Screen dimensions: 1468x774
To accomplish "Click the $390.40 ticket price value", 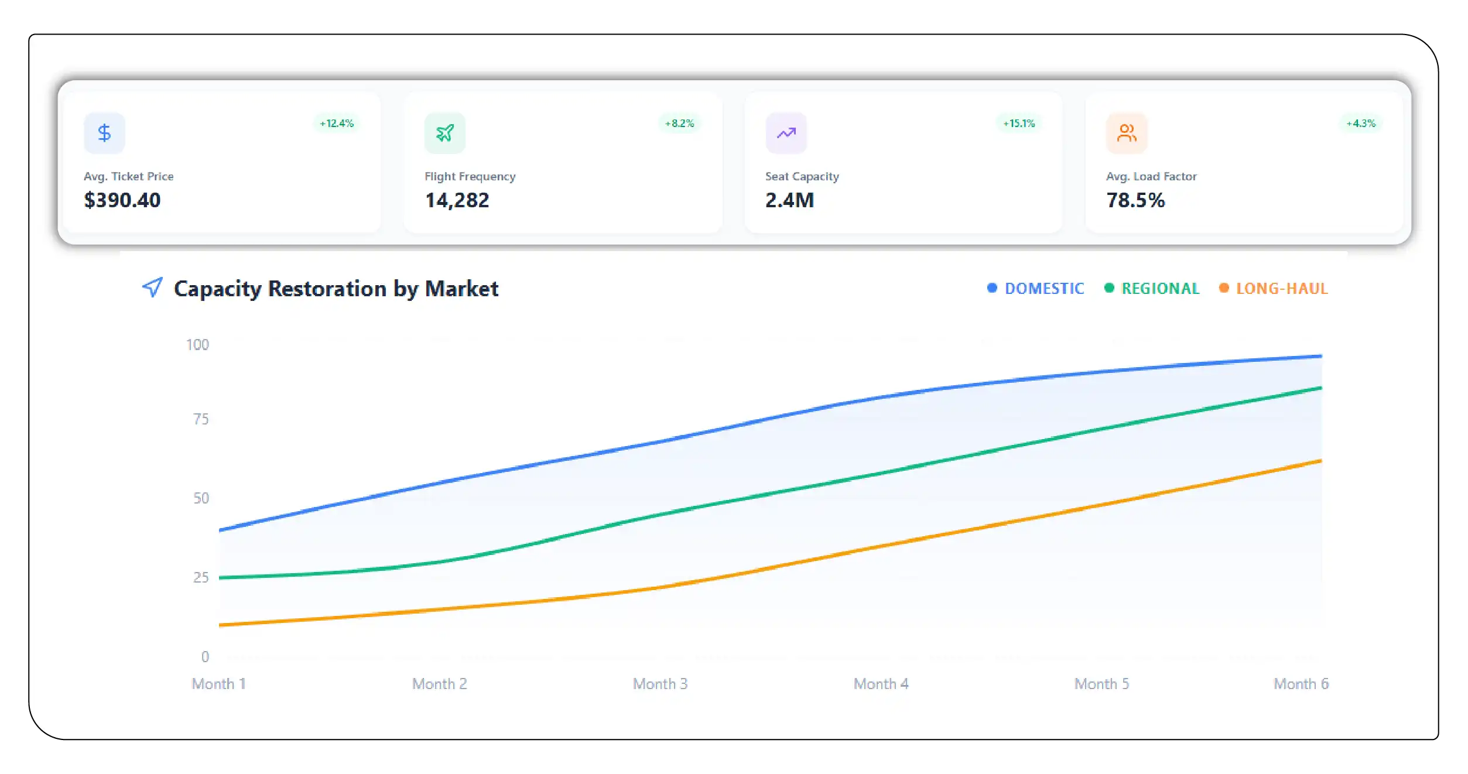I will coord(122,200).
